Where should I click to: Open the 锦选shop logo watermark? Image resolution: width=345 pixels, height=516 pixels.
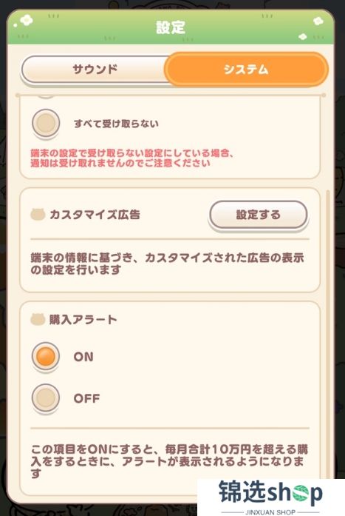(271, 497)
